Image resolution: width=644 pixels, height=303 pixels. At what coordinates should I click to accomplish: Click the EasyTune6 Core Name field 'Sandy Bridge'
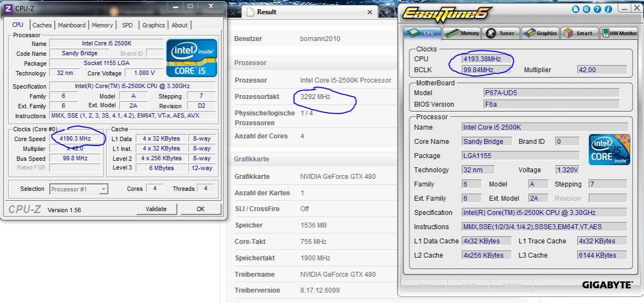(x=487, y=142)
